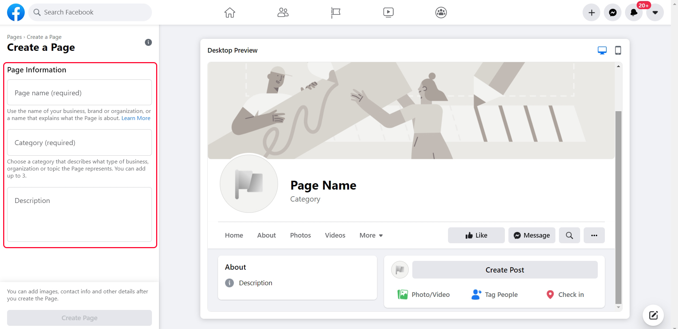Toggle to mobile preview mode
The image size is (678, 329).
click(618, 50)
